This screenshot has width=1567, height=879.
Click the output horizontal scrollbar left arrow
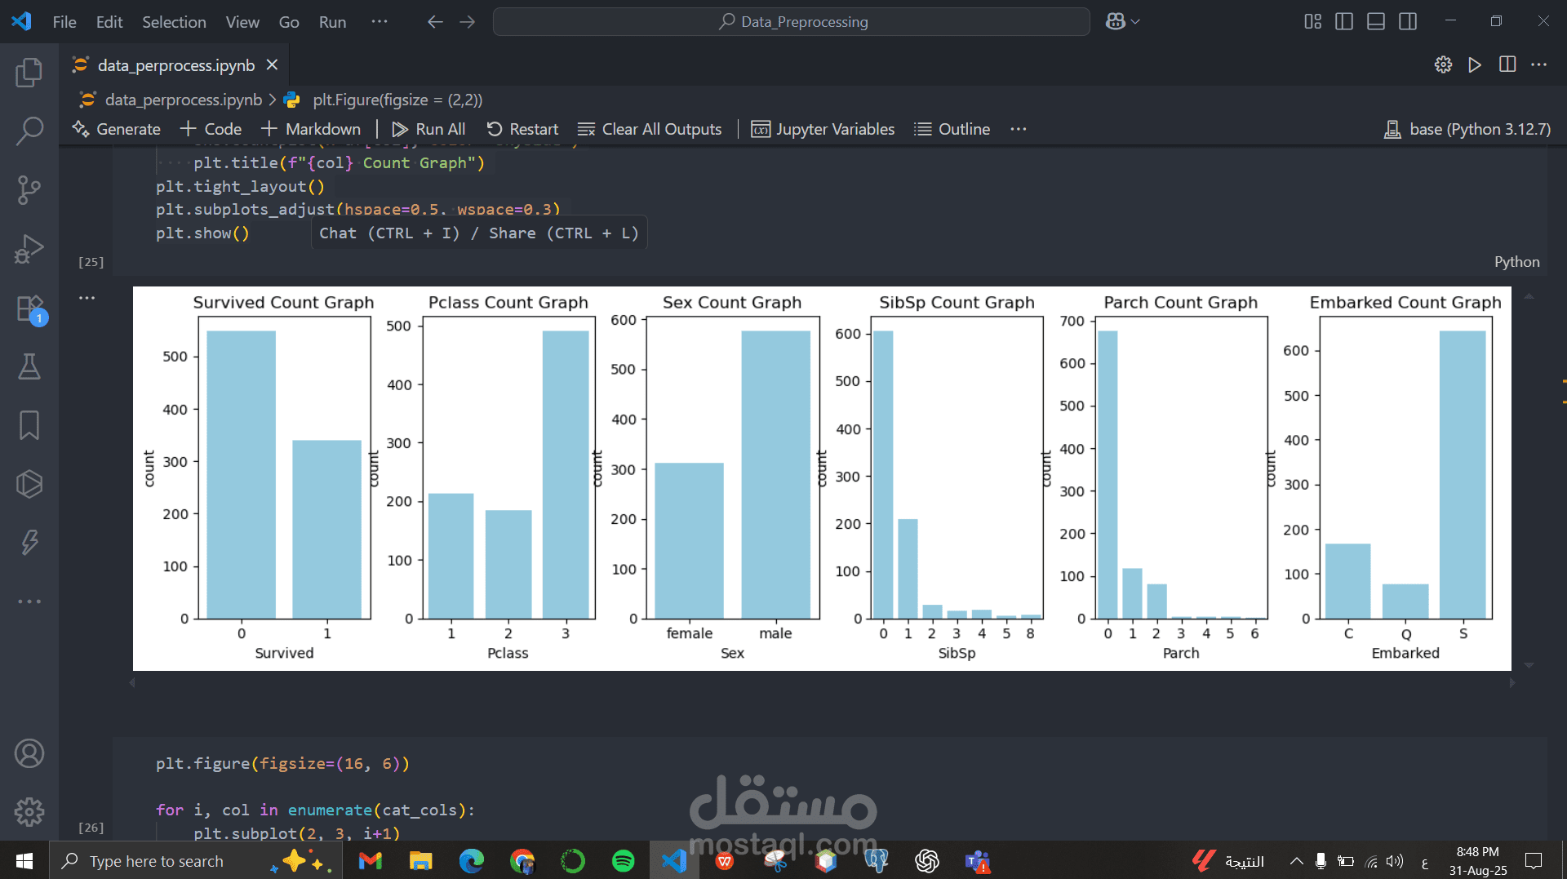pyautogui.click(x=132, y=683)
